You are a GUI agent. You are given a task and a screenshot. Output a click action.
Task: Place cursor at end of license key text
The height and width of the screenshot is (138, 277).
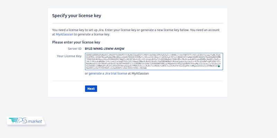[146, 68]
